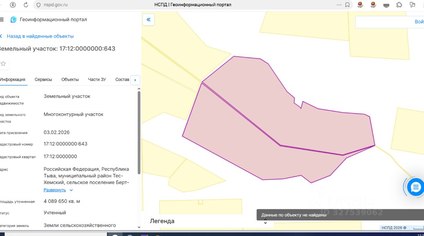Click the scrollbar up arrow in the info panel
Image resolution: width=424 pixels, height=236 pixels.
139,88
